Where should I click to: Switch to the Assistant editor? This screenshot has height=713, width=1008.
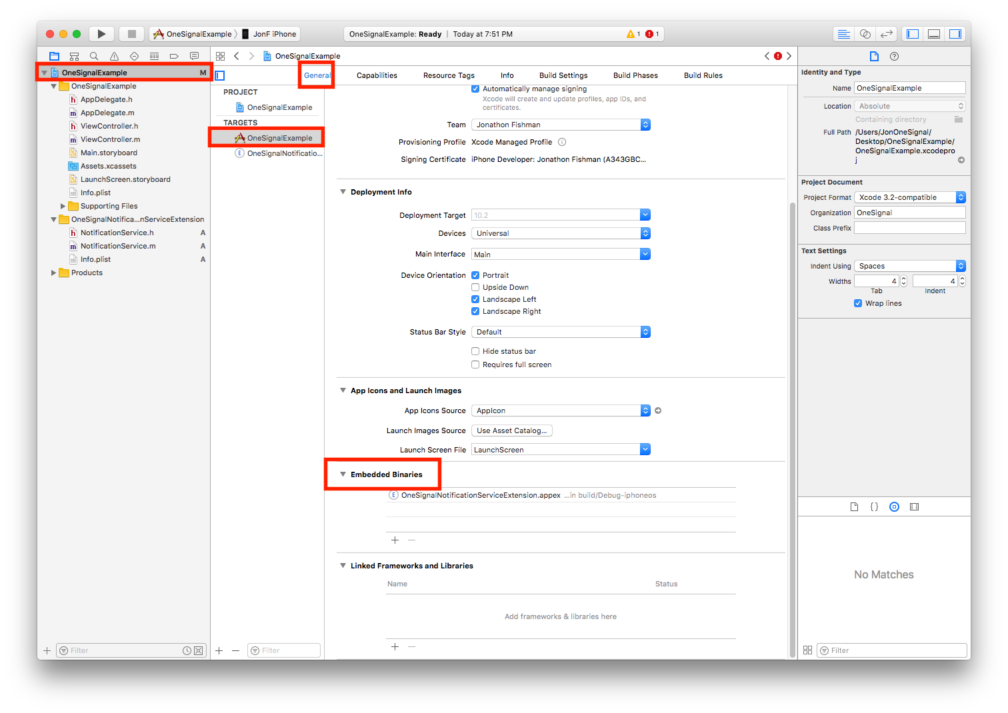click(865, 34)
